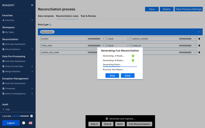Open Logs under Audit
The width and height of the screenshot is (205, 128).
7,109
